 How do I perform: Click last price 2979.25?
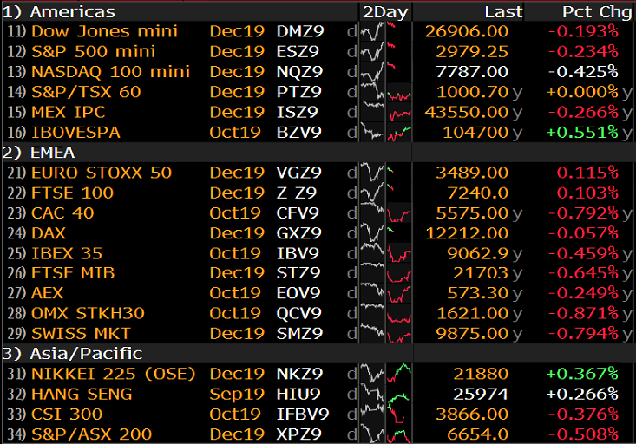tap(472, 51)
